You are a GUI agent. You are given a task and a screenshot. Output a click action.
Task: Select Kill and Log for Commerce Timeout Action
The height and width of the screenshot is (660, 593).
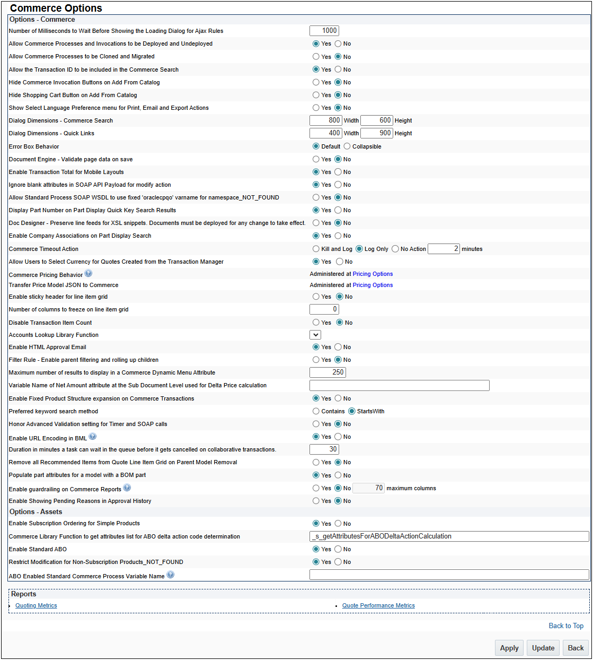pos(316,248)
